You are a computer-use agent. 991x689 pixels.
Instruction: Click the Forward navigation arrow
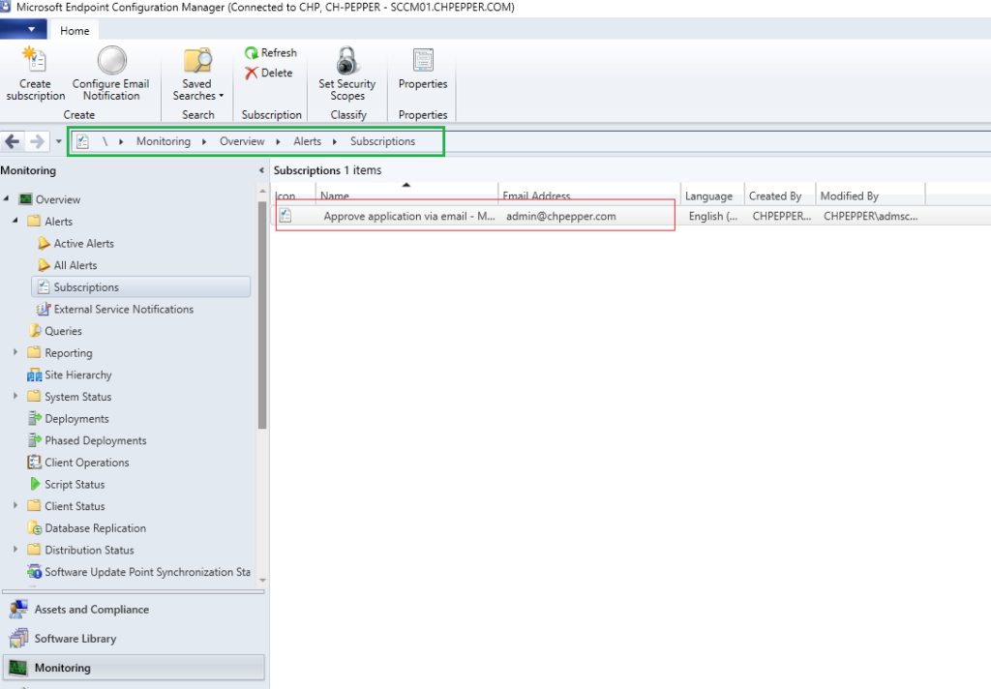point(38,141)
